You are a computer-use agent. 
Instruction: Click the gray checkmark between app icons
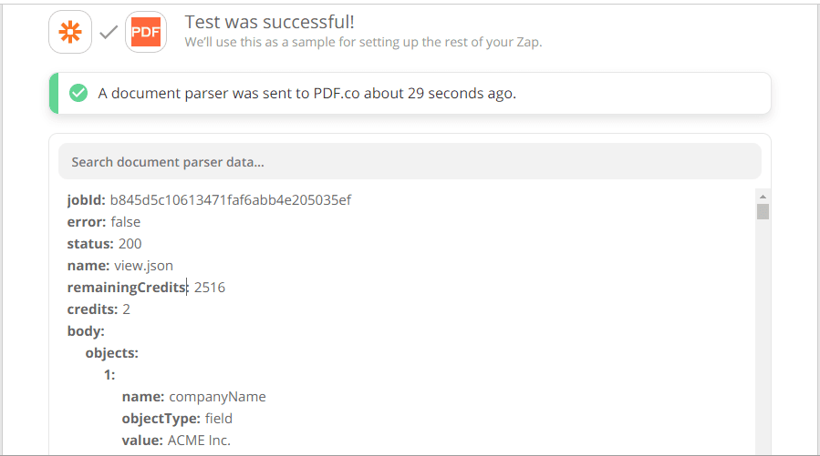(109, 33)
